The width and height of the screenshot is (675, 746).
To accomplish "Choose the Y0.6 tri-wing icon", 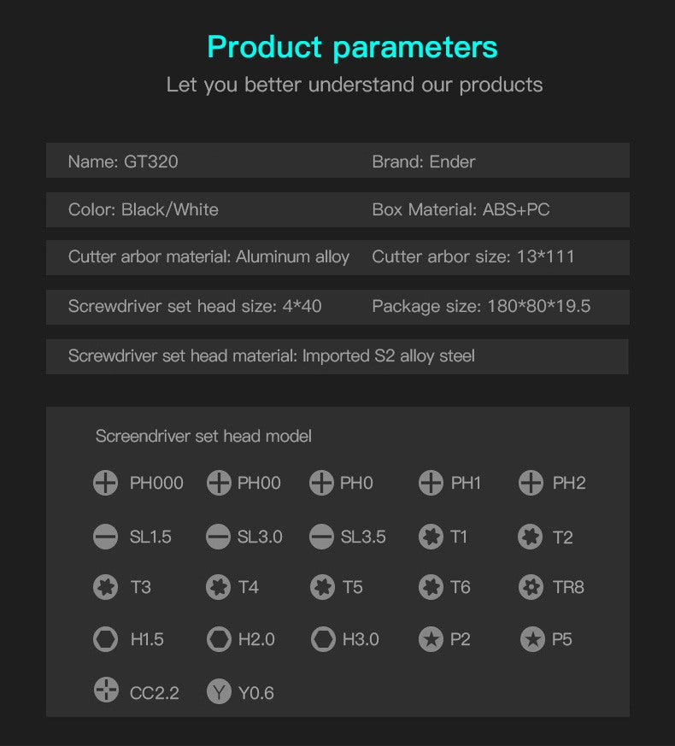I will tap(219, 691).
